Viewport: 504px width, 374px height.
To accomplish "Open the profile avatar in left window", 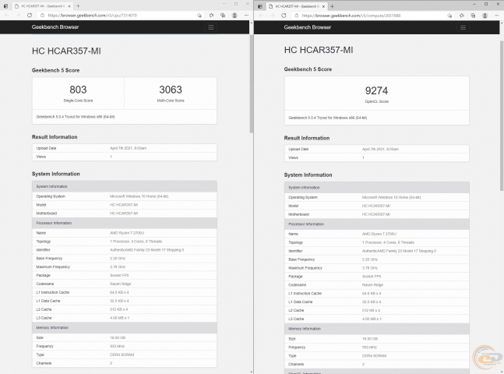I will coord(234,15).
